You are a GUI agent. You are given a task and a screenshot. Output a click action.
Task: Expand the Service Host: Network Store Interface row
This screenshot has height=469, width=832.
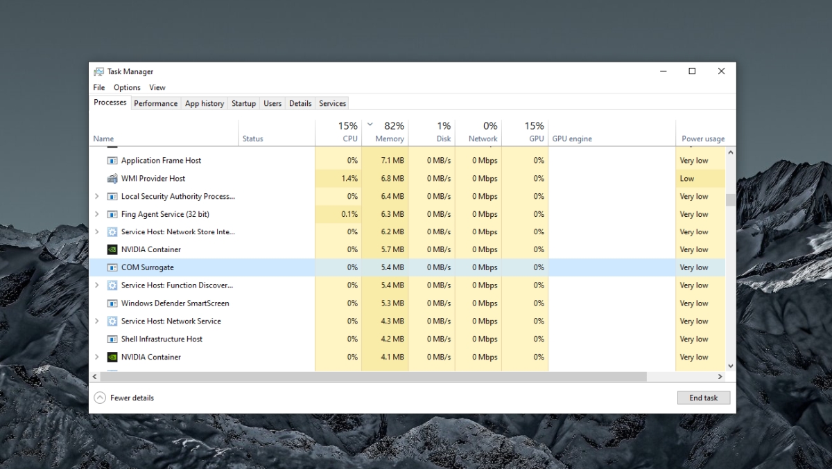pyautogui.click(x=97, y=232)
